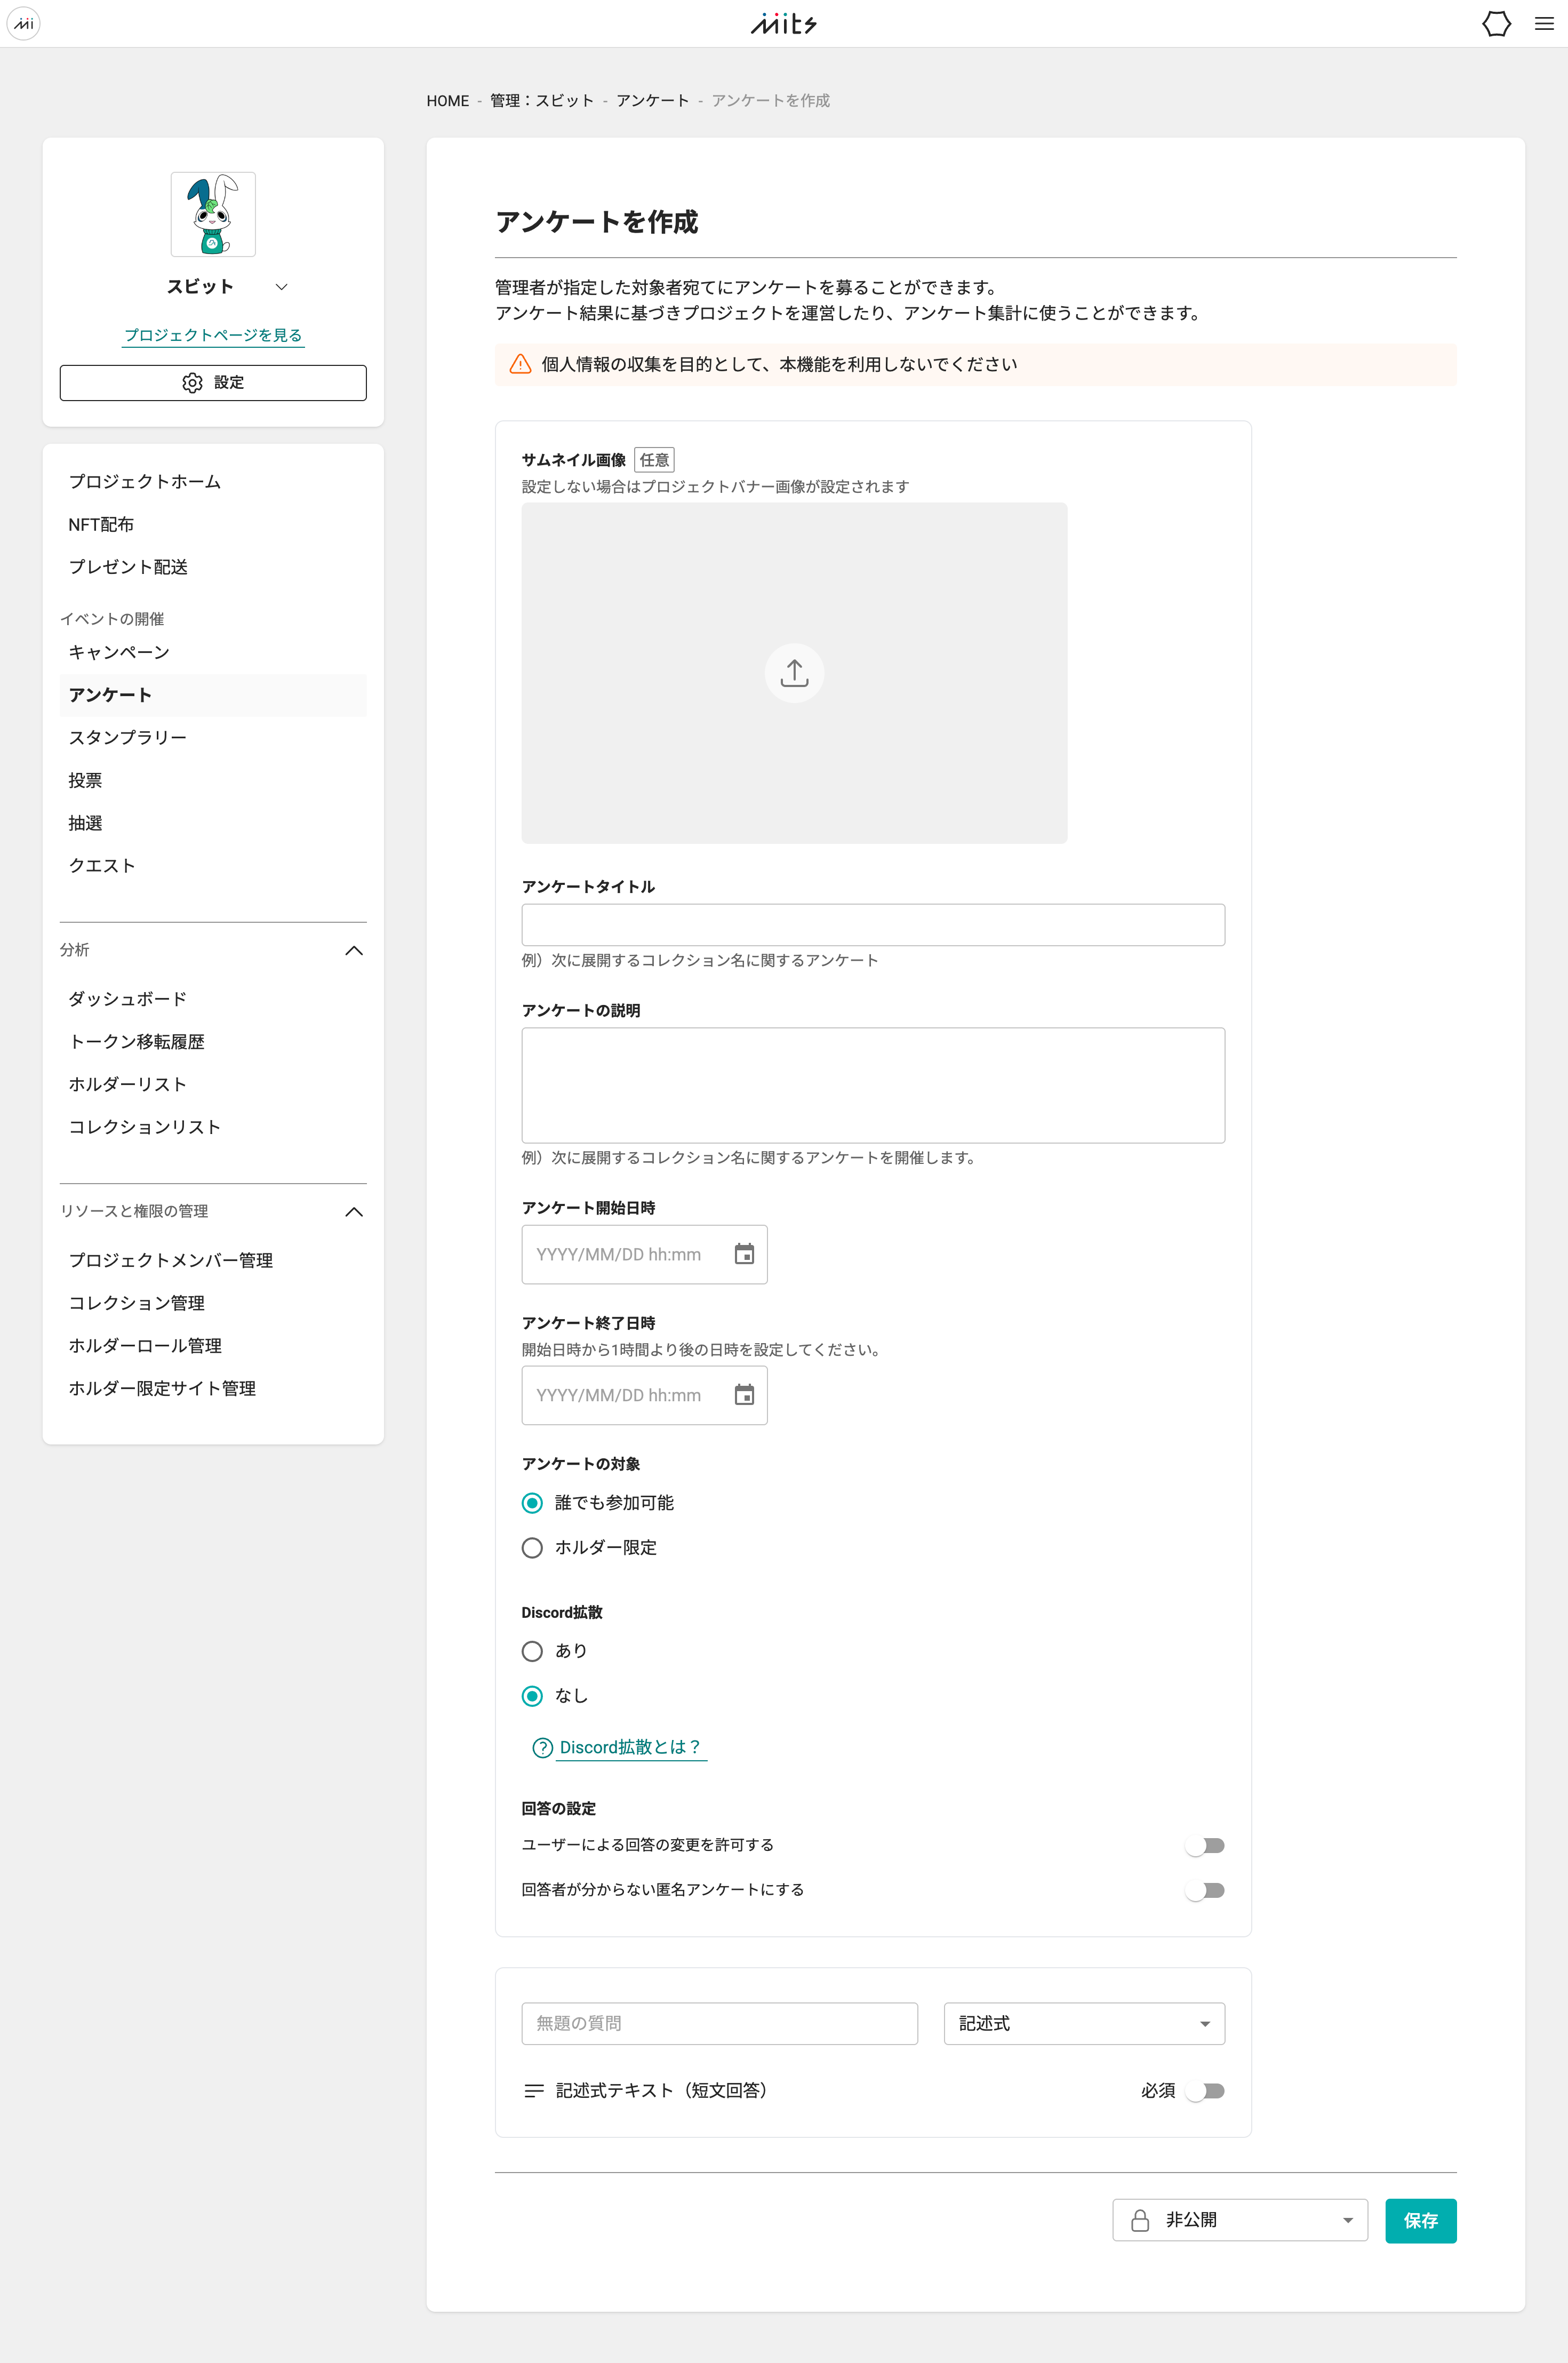Open the hamburger menu icon
This screenshot has height=2363, width=1568.
(1544, 23)
